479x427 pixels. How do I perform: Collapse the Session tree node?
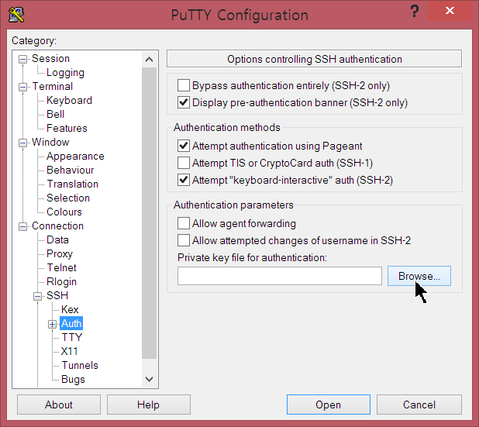click(x=22, y=59)
